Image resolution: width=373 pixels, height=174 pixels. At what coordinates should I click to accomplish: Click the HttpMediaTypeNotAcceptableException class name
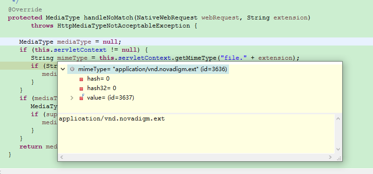click(x=124, y=26)
